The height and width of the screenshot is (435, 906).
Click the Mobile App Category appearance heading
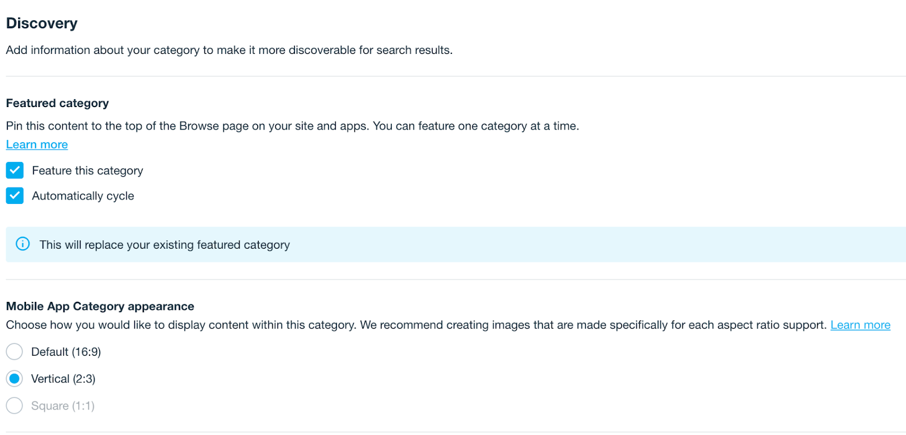point(100,306)
